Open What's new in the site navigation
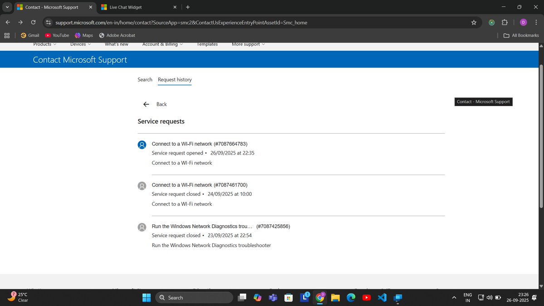Viewport: 544px width, 306px height. point(117,44)
